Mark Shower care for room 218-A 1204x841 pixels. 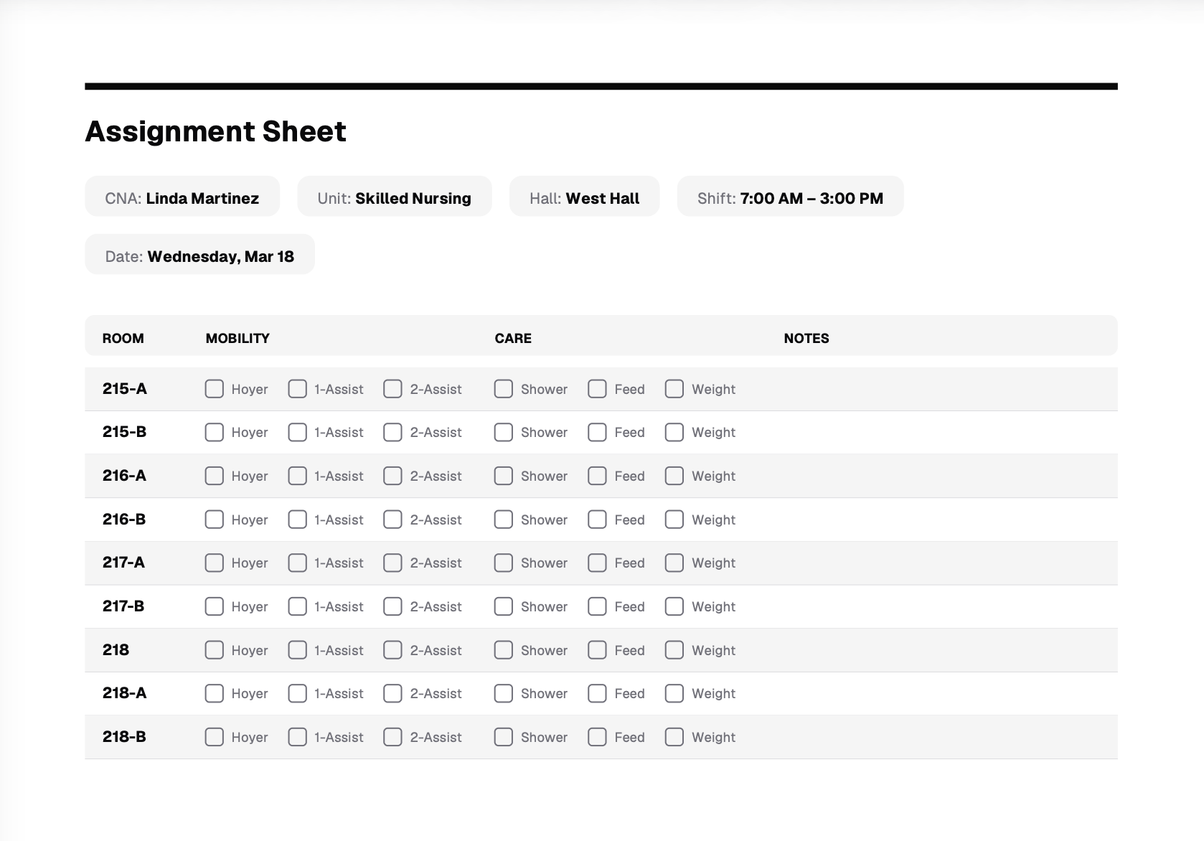pos(503,693)
